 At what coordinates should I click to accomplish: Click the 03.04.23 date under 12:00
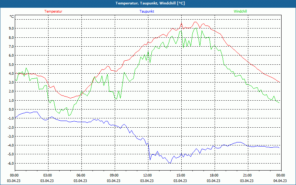pos(147,181)
